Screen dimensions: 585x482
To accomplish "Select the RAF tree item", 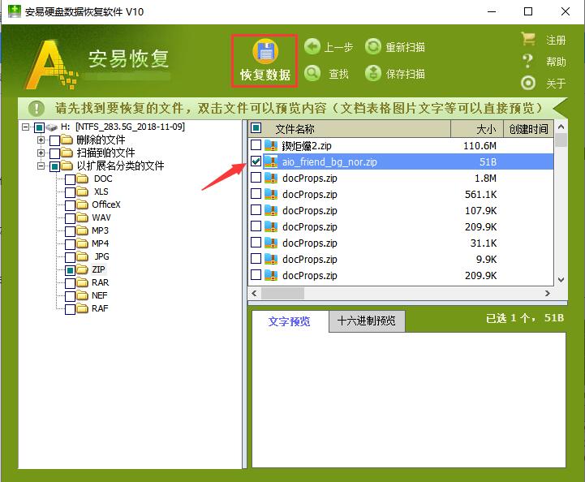I will pos(100,308).
